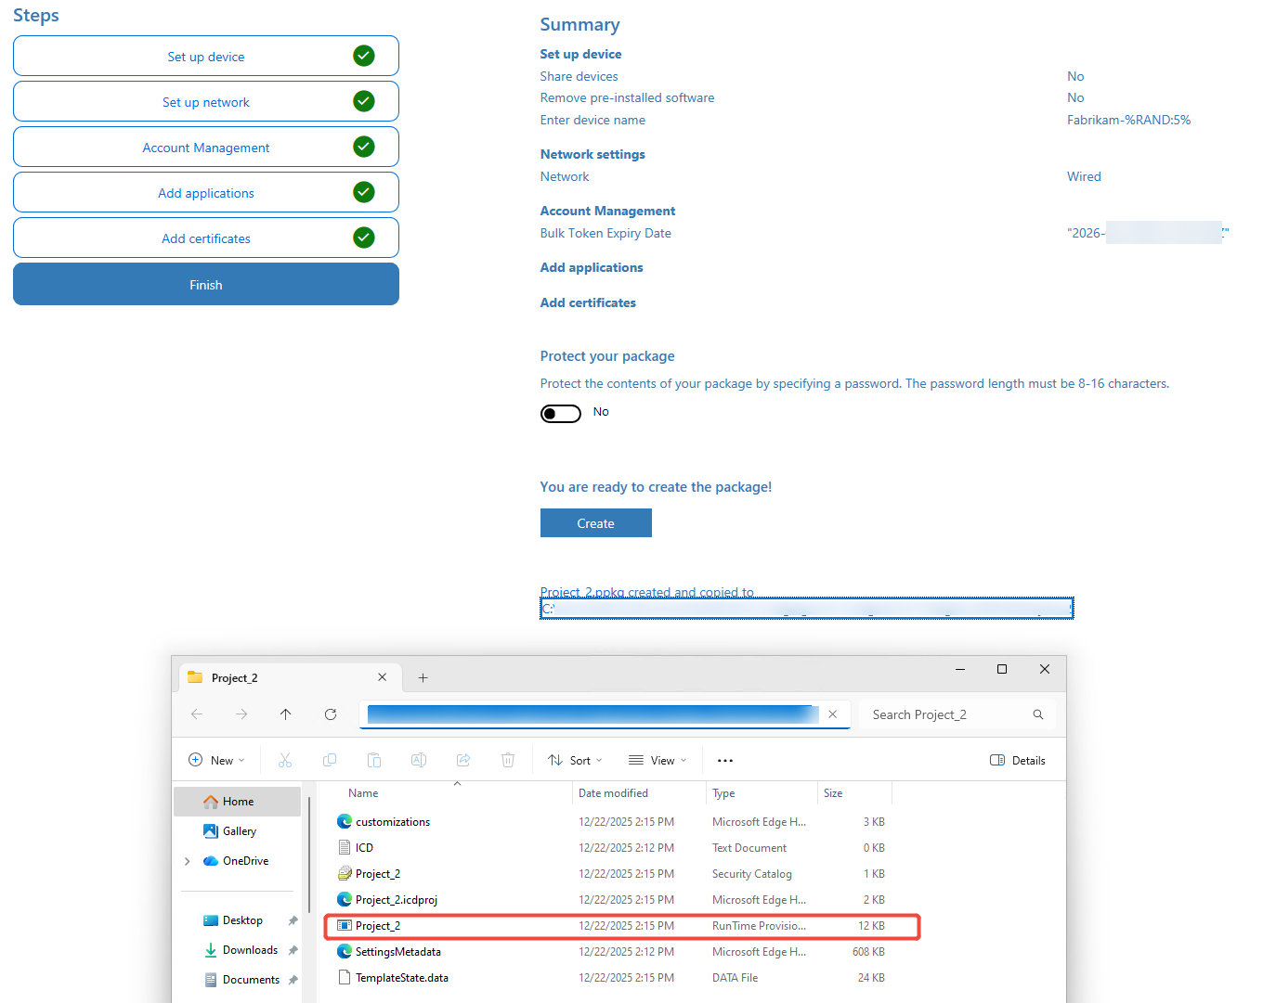The height and width of the screenshot is (1003, 1263).
Task: Click green checkmark on Add applications
Action: (x=364, y=192)
